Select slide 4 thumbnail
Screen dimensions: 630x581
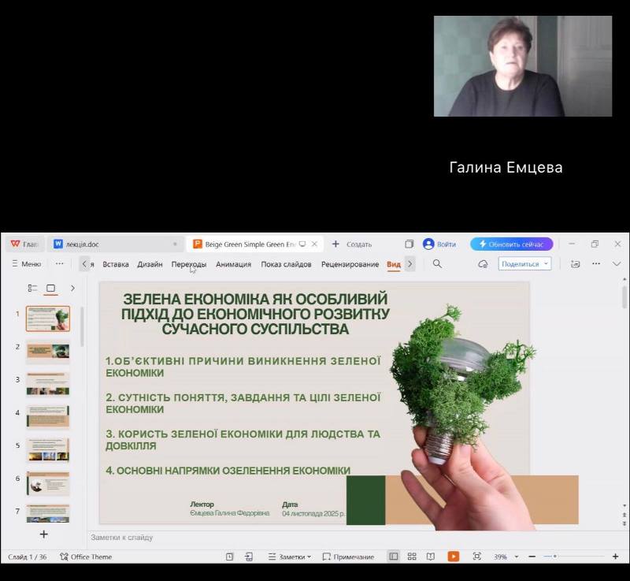[48, 417]
